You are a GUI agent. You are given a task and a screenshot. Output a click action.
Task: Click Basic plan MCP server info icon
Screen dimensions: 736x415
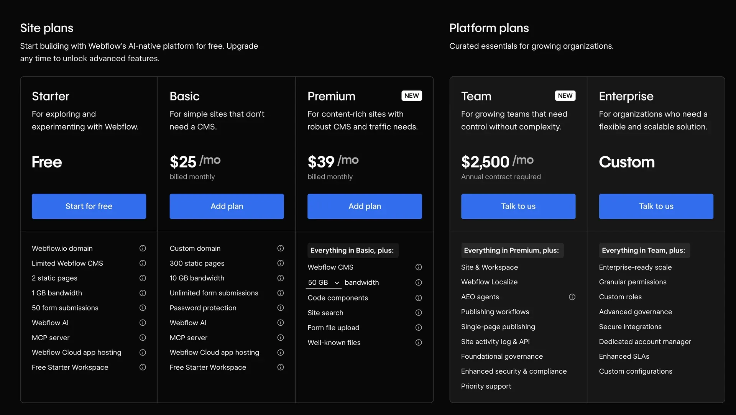click(281, 338)
